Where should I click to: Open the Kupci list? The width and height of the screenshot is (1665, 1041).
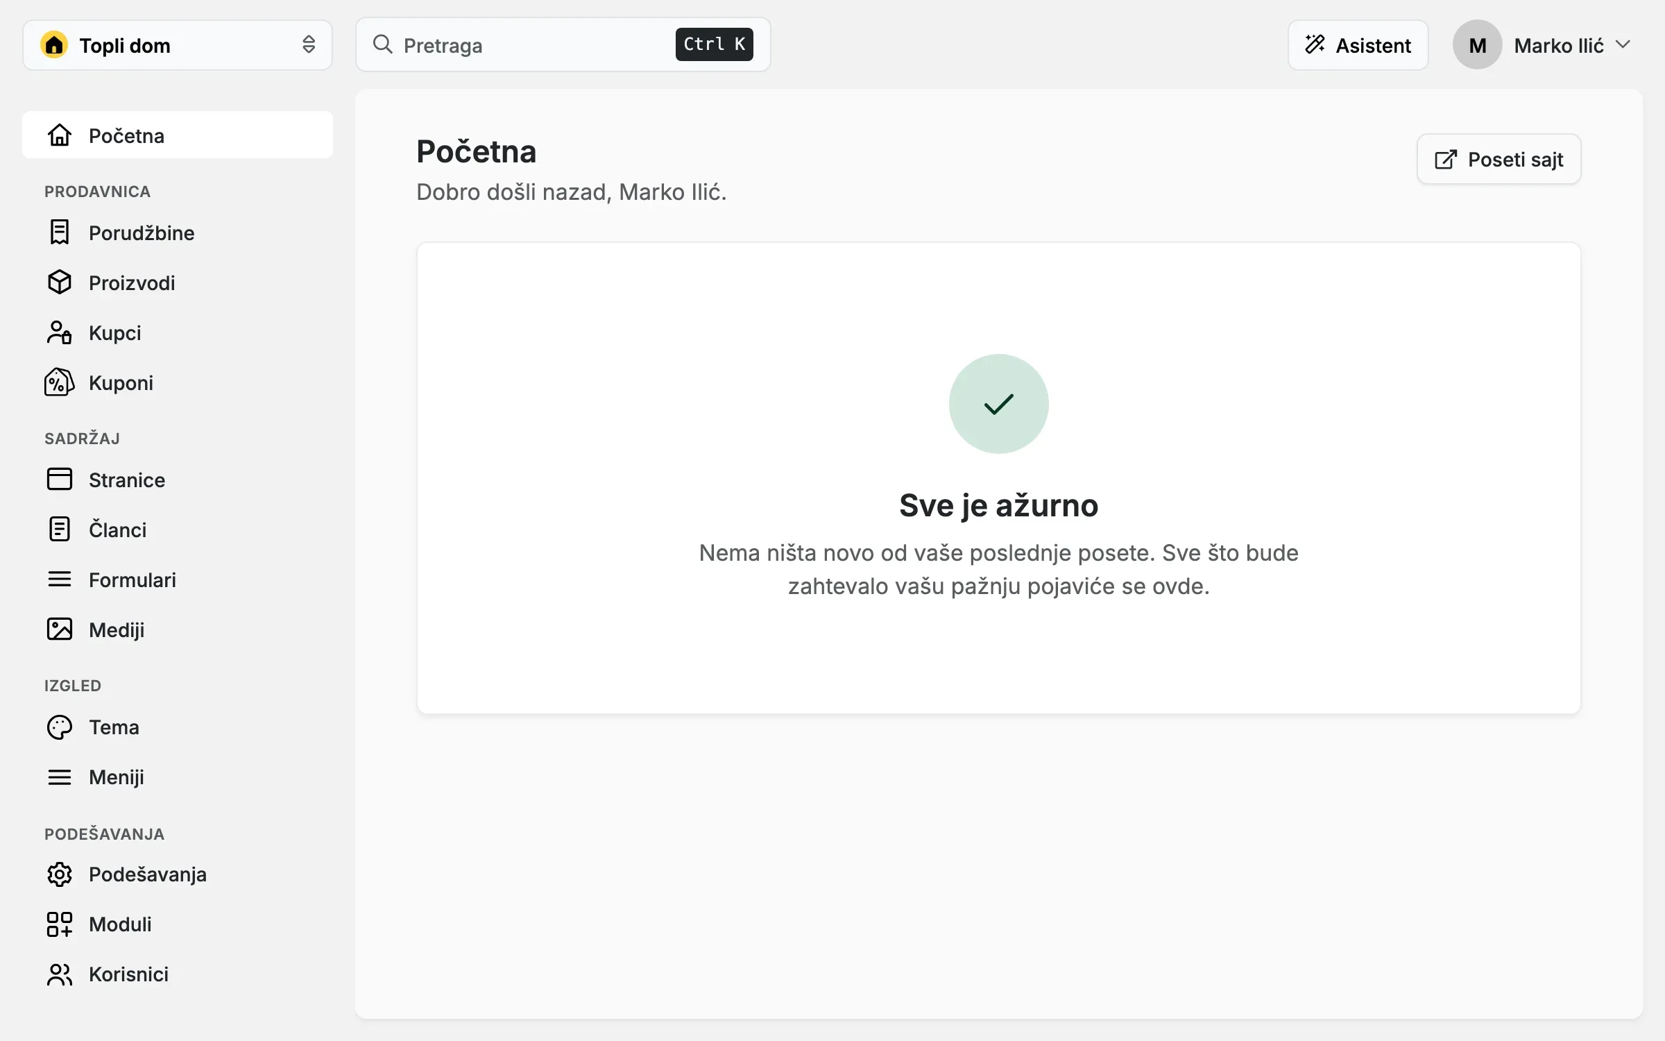(178, 332)
